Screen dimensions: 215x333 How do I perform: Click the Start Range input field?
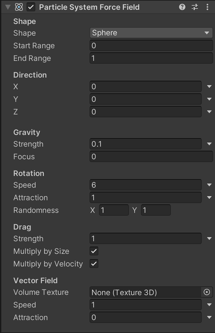pyautogui.click(x=151, y=46)
